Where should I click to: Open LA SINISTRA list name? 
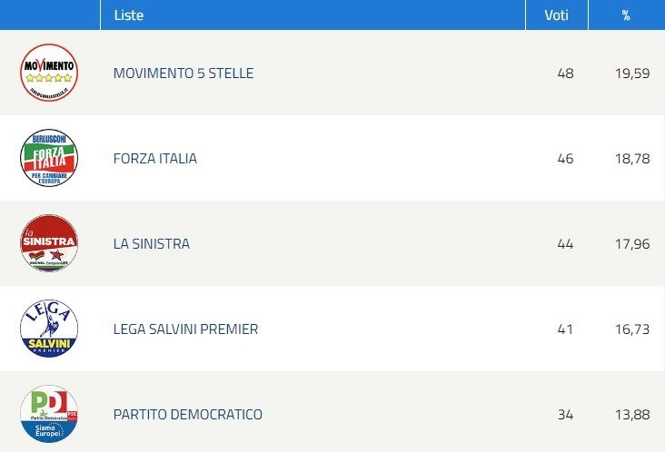pos(152,243)
